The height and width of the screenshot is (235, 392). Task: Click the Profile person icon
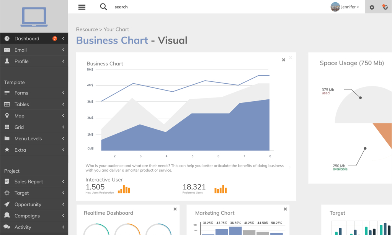coord(8,61)
